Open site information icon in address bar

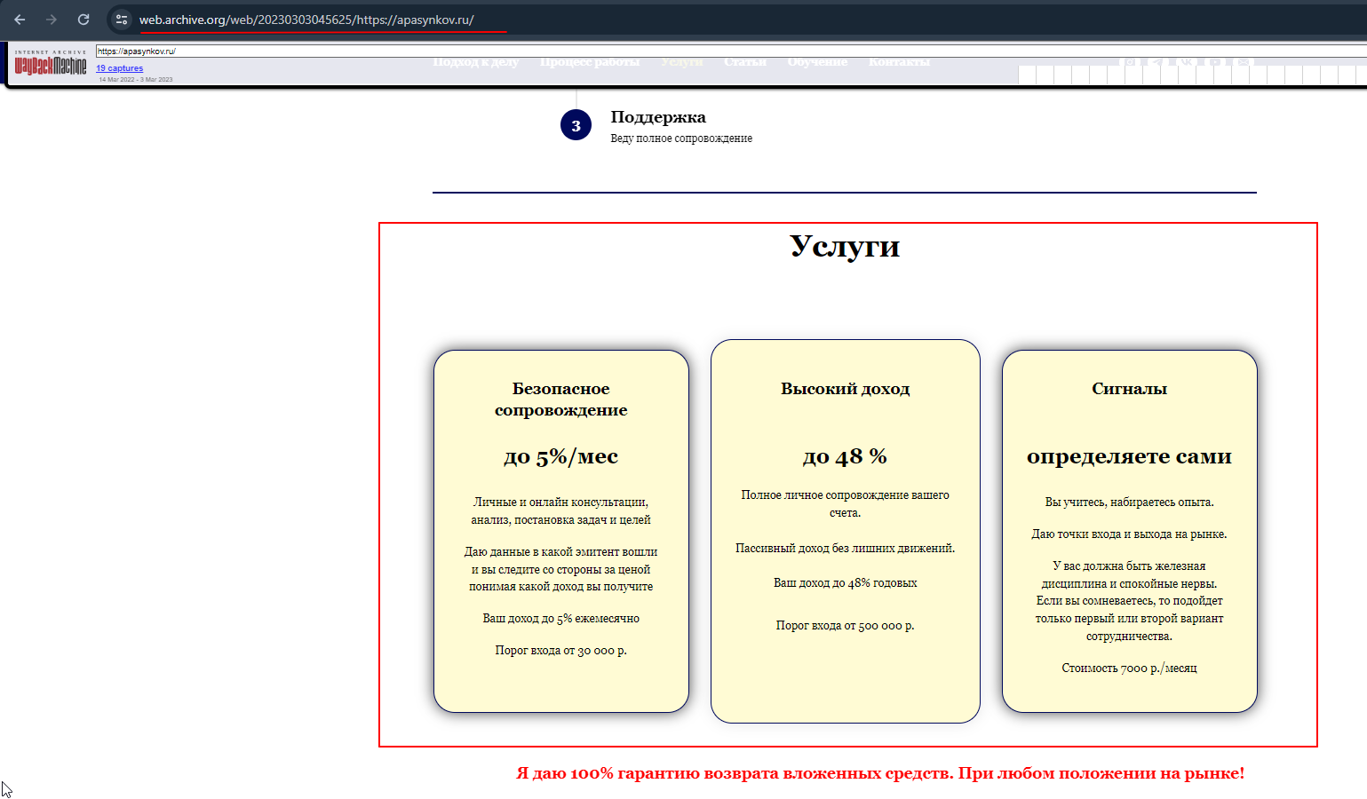(x=122, y=20)
